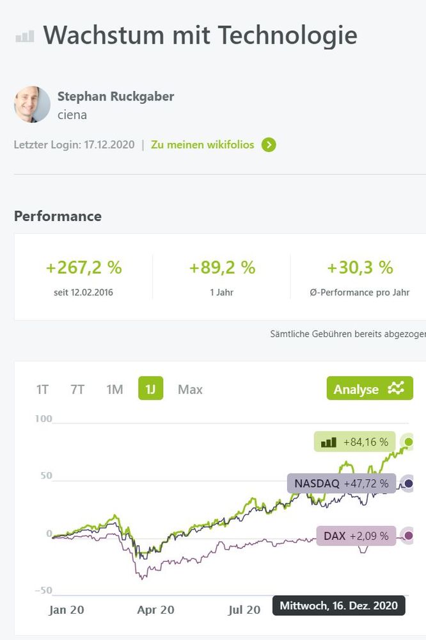This screenshot has width=426, height=640.
Task: Show Max time range chart
Action: coord(190,389)
